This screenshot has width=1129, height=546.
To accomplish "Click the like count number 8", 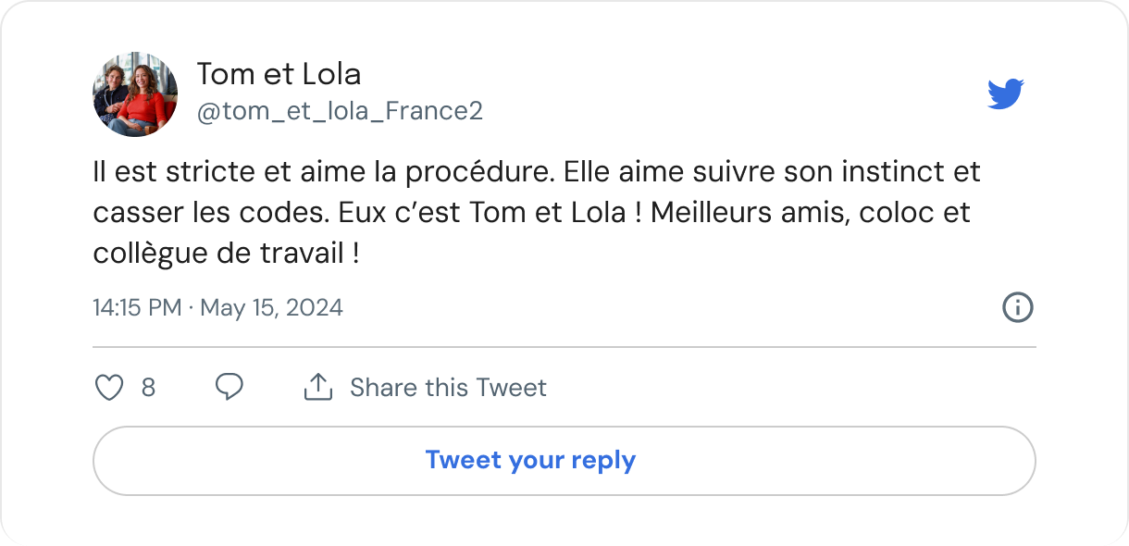I will 148,387.
